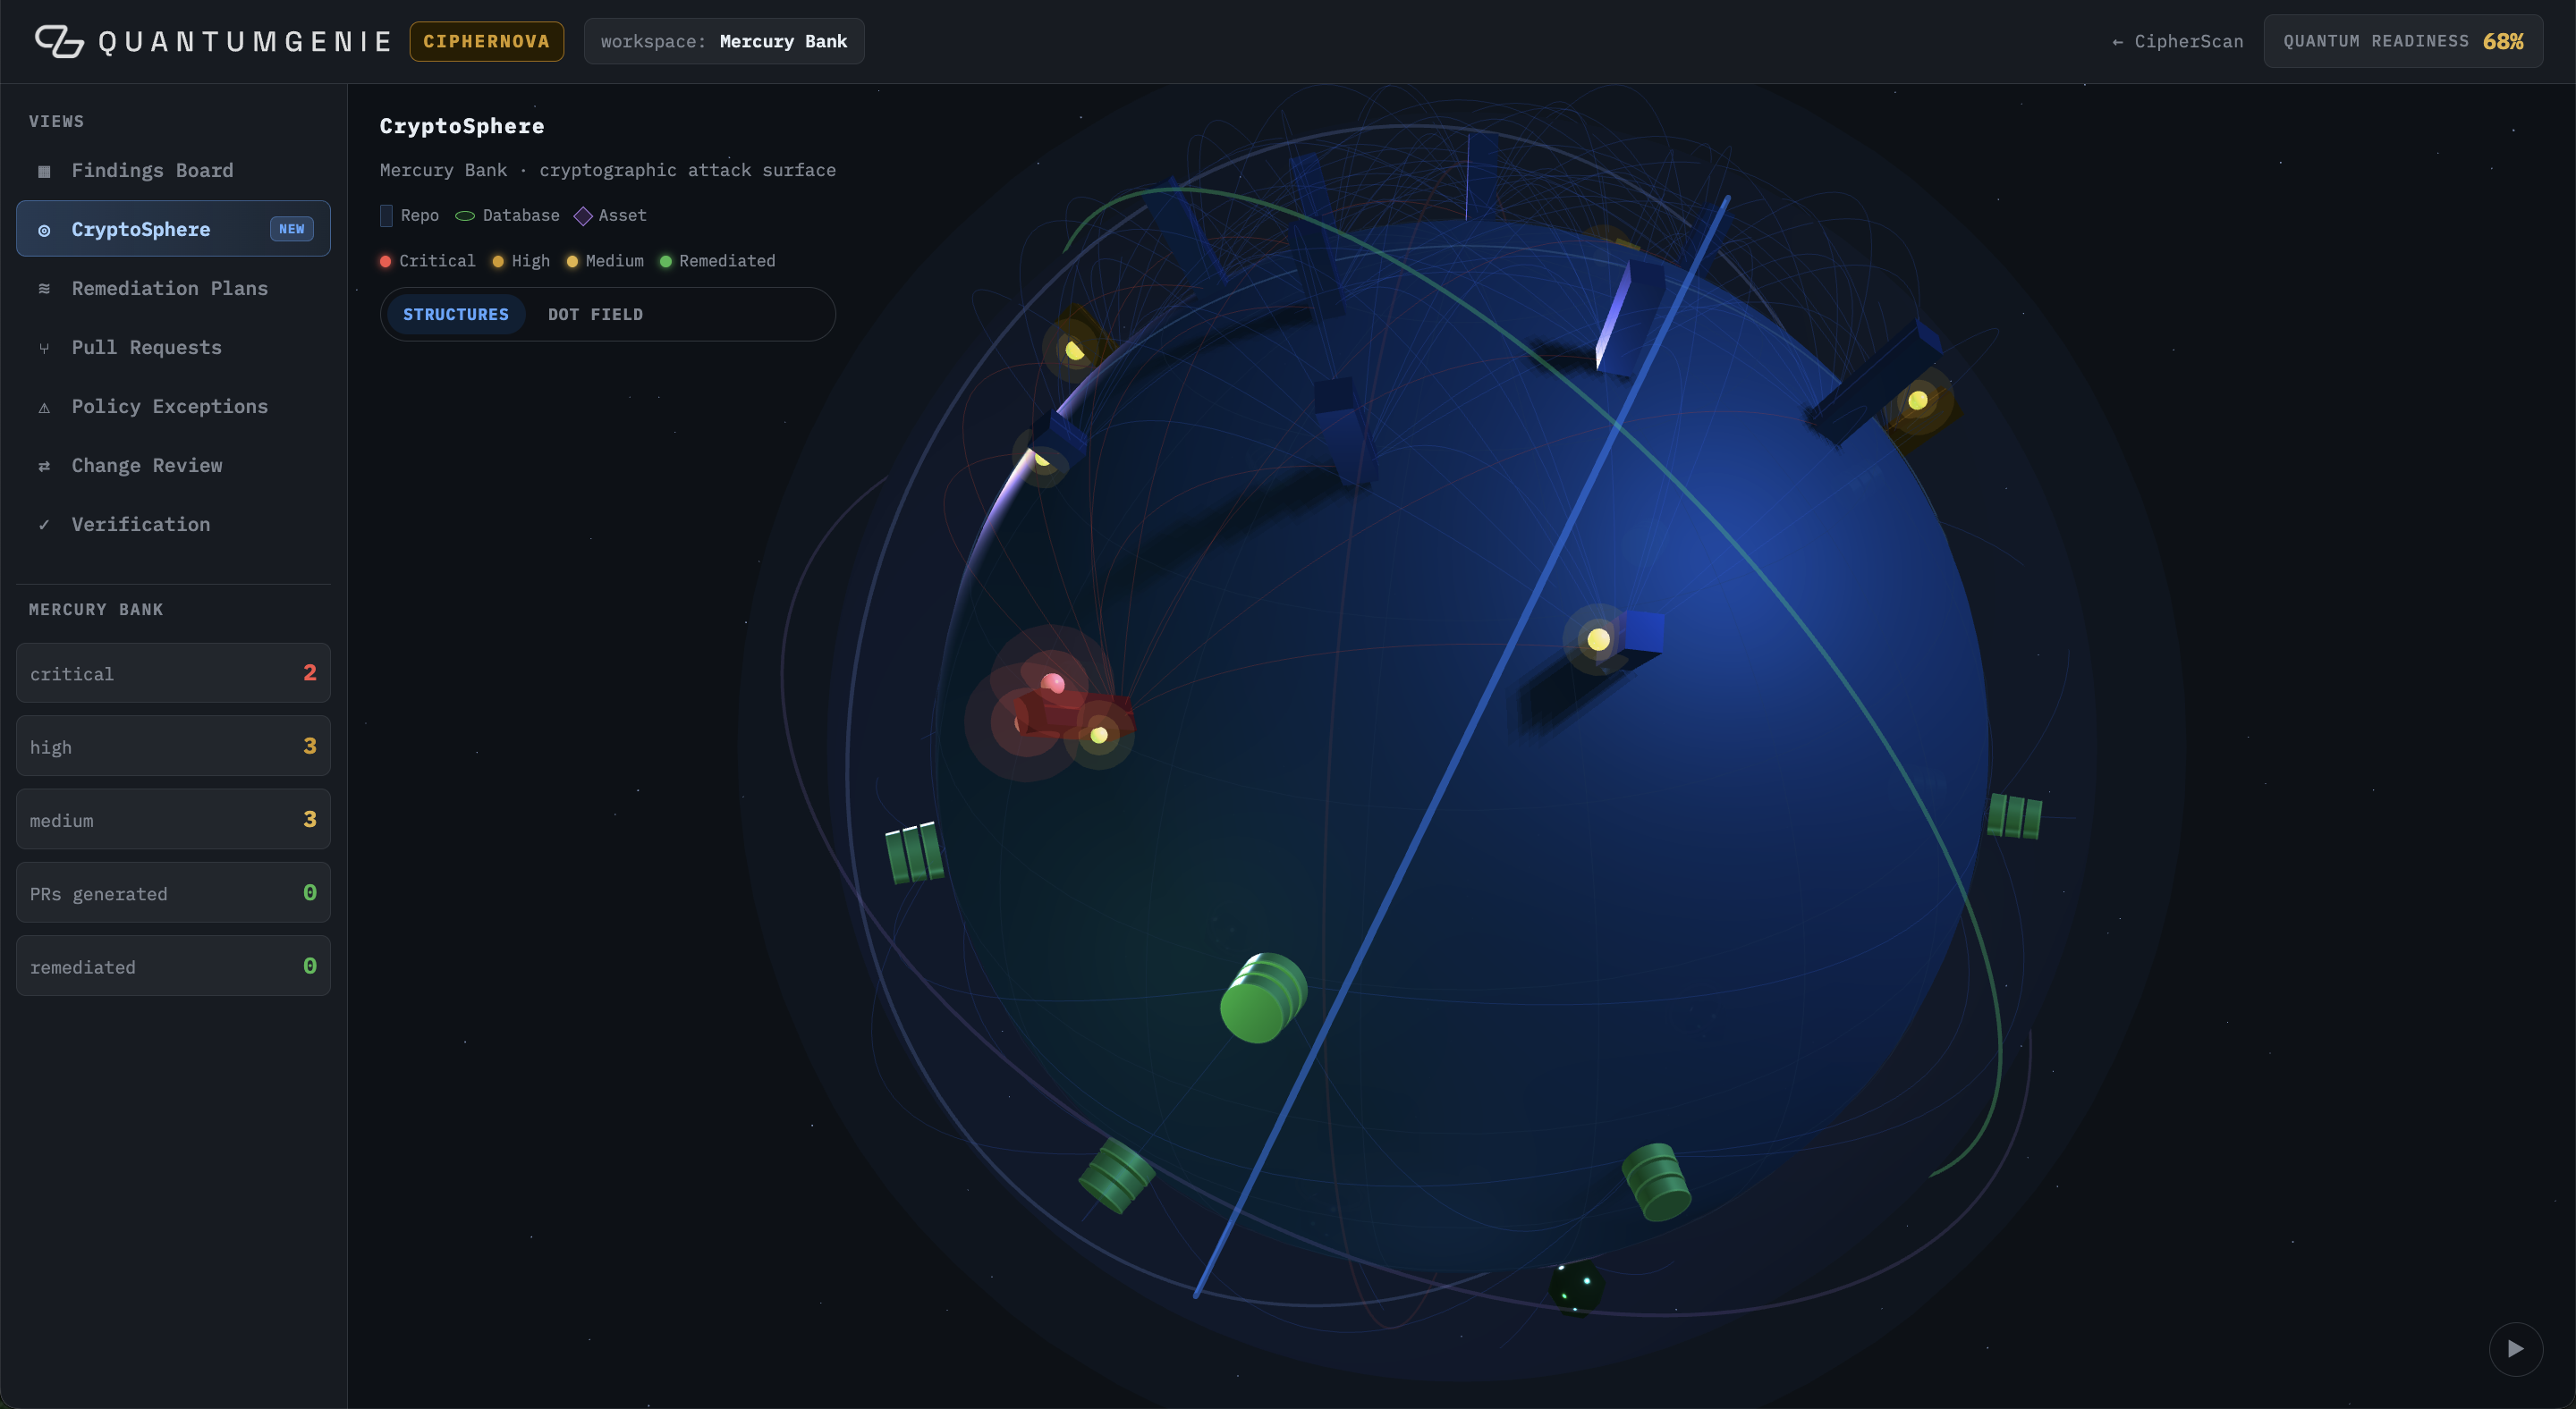2576x1409 pixels.
Task: Open the medium count card
Action: (173, 818)
